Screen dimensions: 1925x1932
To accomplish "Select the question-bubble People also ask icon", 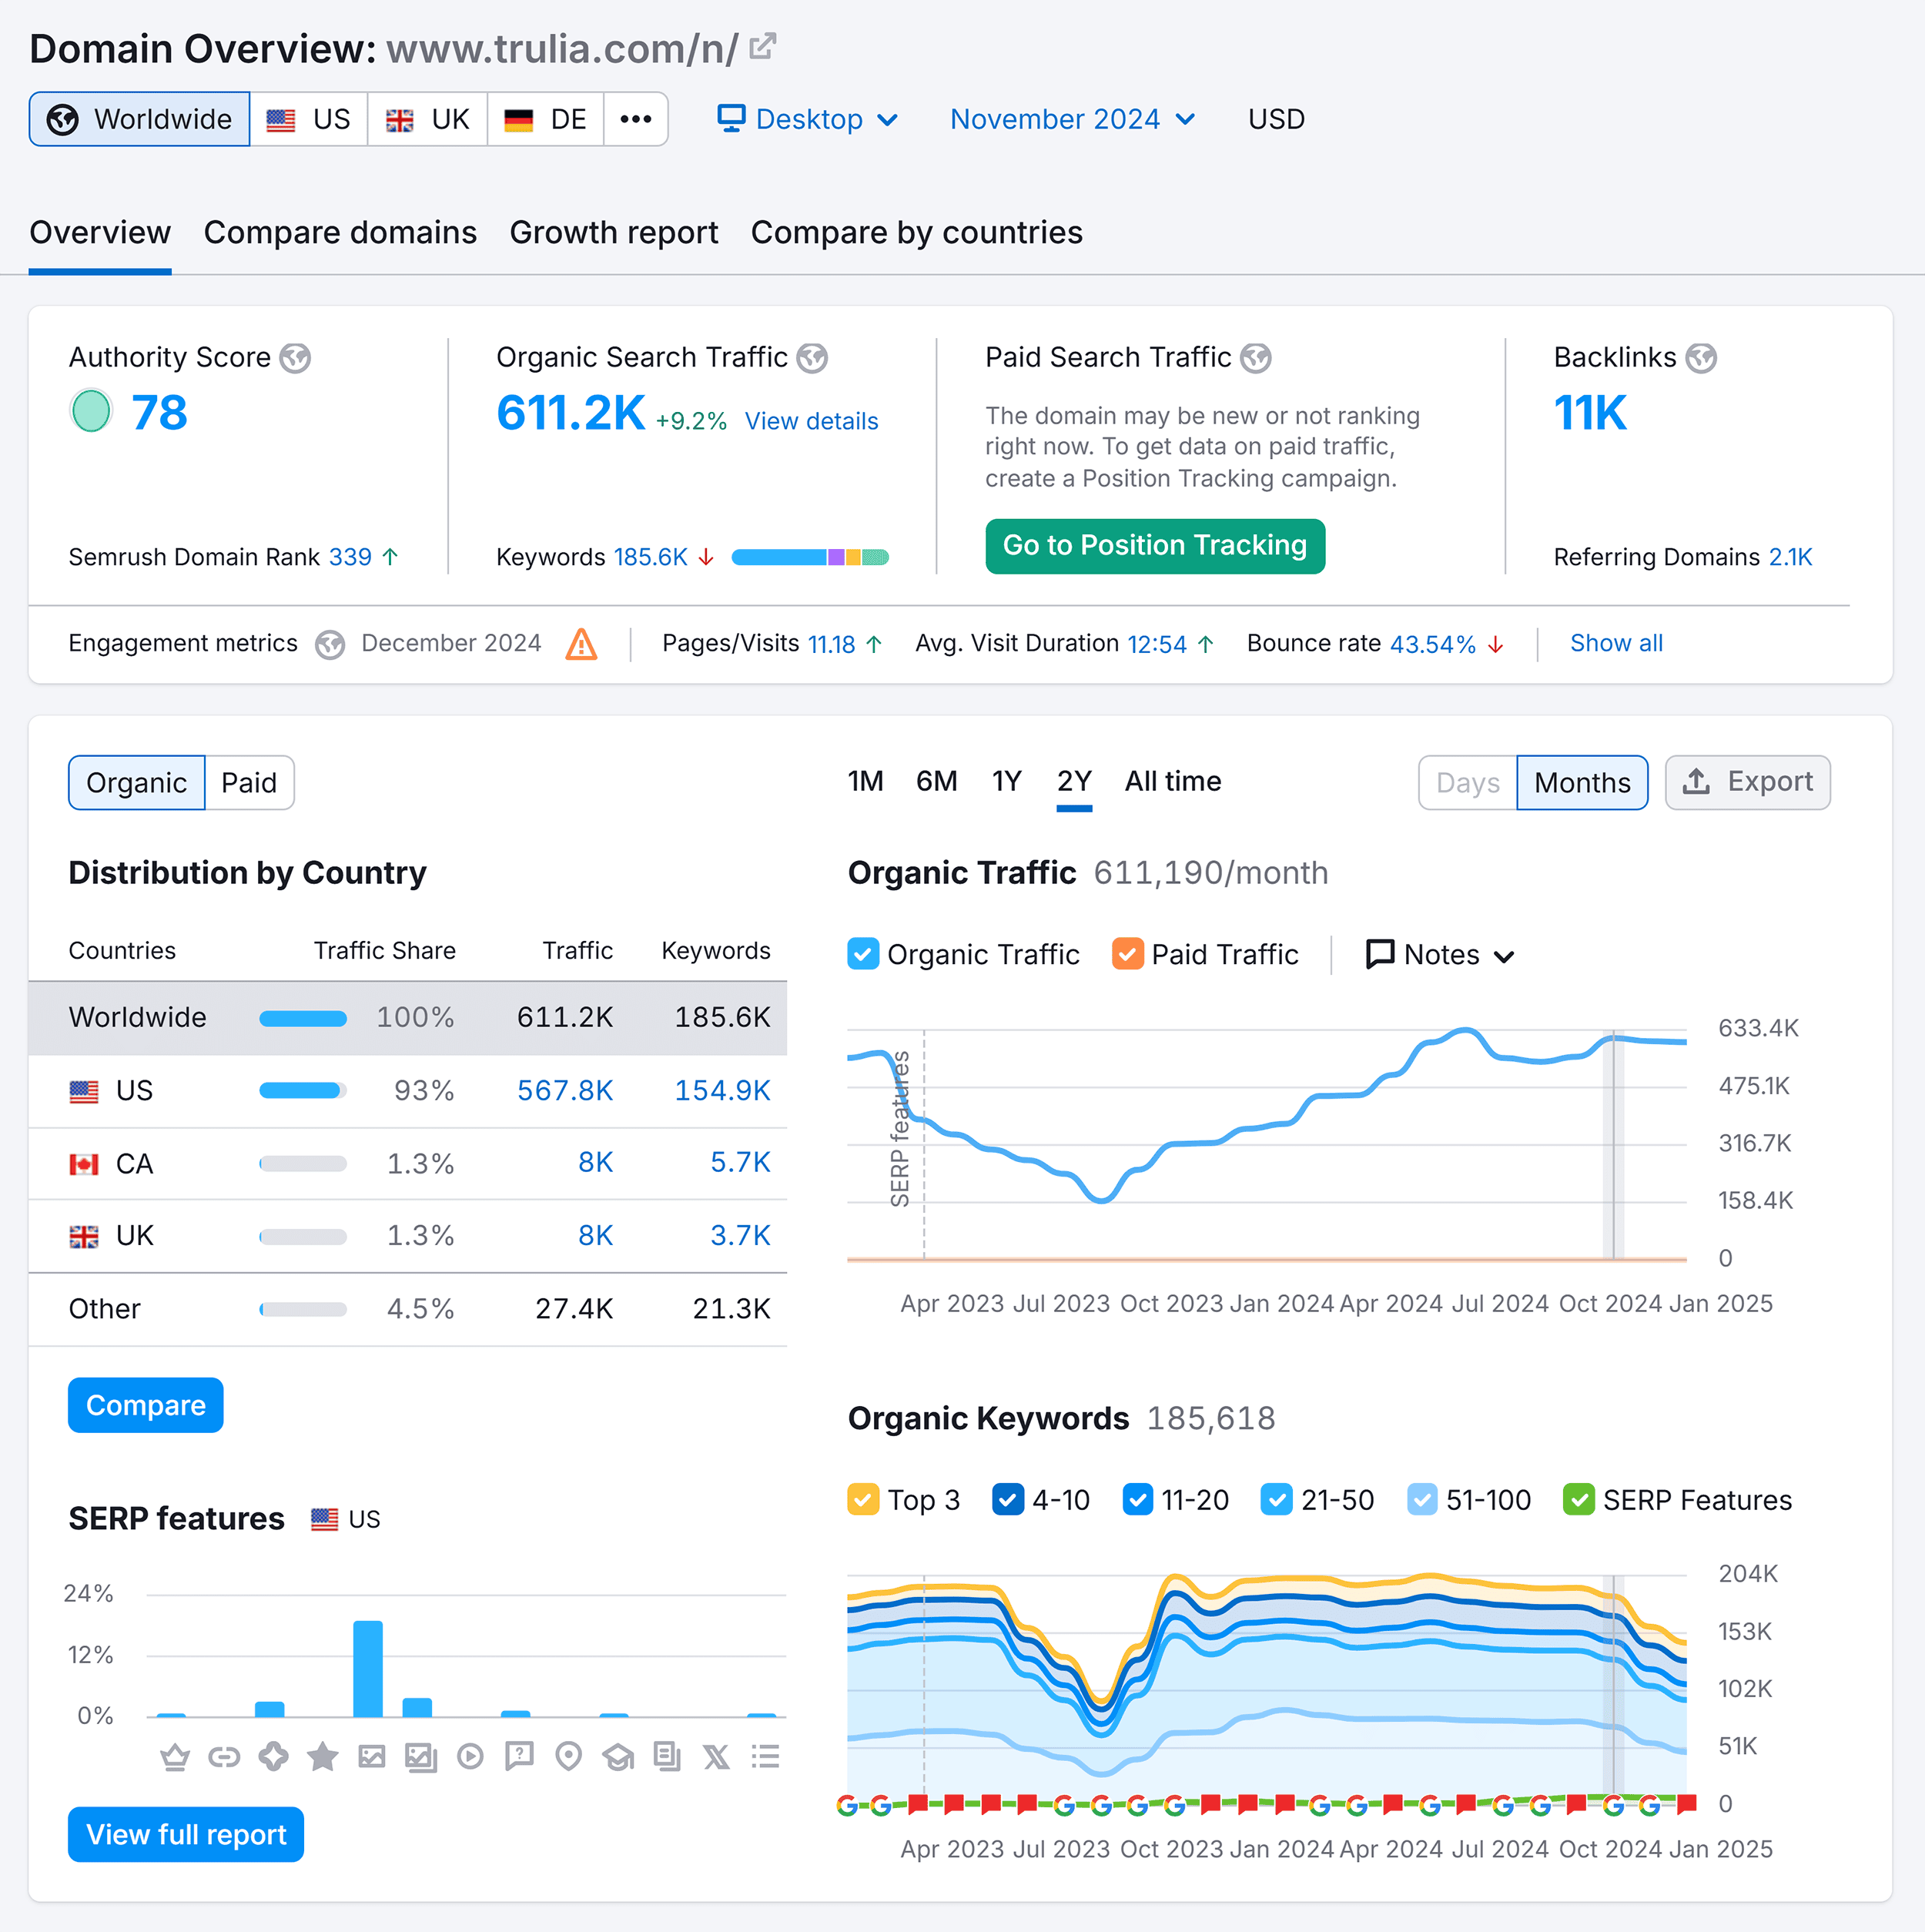I will tap(519, 1756).
